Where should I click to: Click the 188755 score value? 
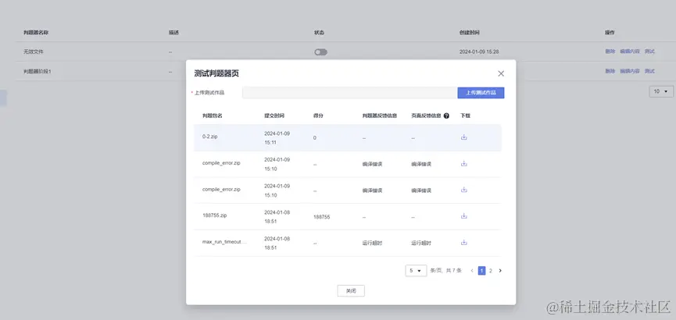tap(322, 217)
